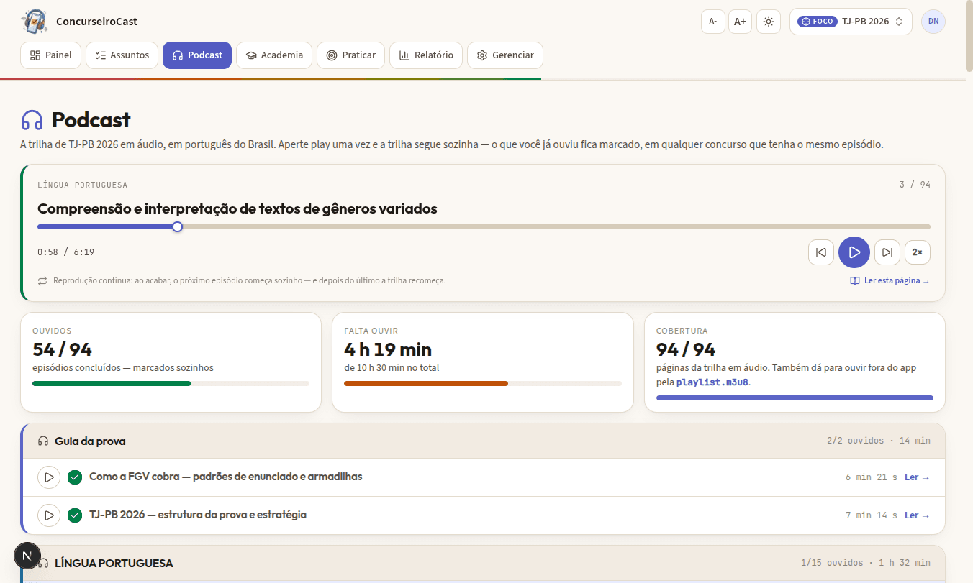The height and width of the screenshot is (583, 973).
Task: Change playback speed with 2× button
Action: [918, 252]
